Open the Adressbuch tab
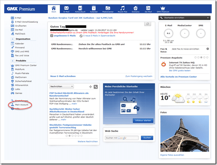217x165 pixels. [x=80, y=9]
